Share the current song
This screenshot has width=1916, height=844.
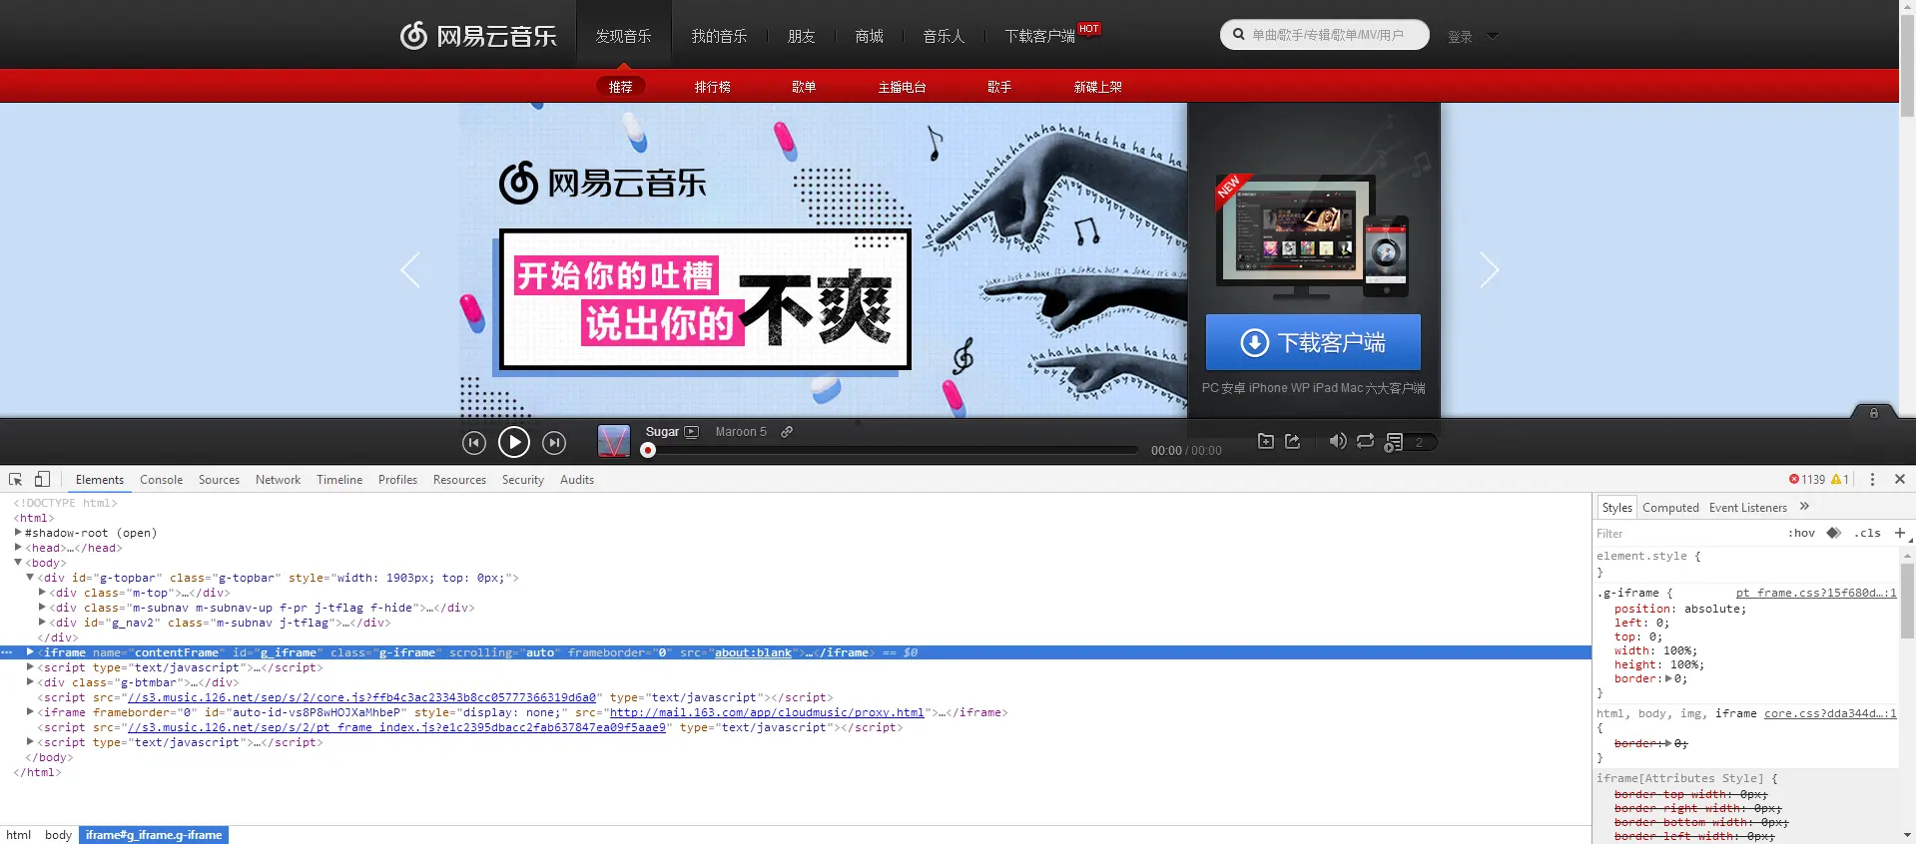click(1292, 441)
